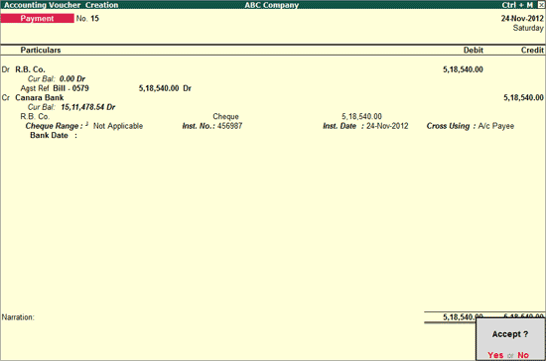Click the bank allocation amount 5,18,540.00
This screenshot has height=361, width=546.
click(361, 116)
